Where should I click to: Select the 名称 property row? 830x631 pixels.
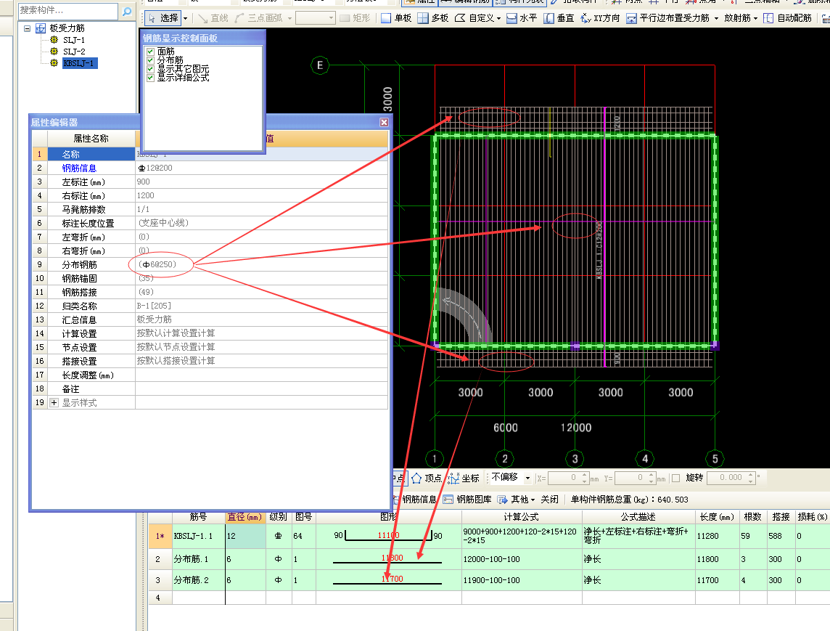(91, 155)
